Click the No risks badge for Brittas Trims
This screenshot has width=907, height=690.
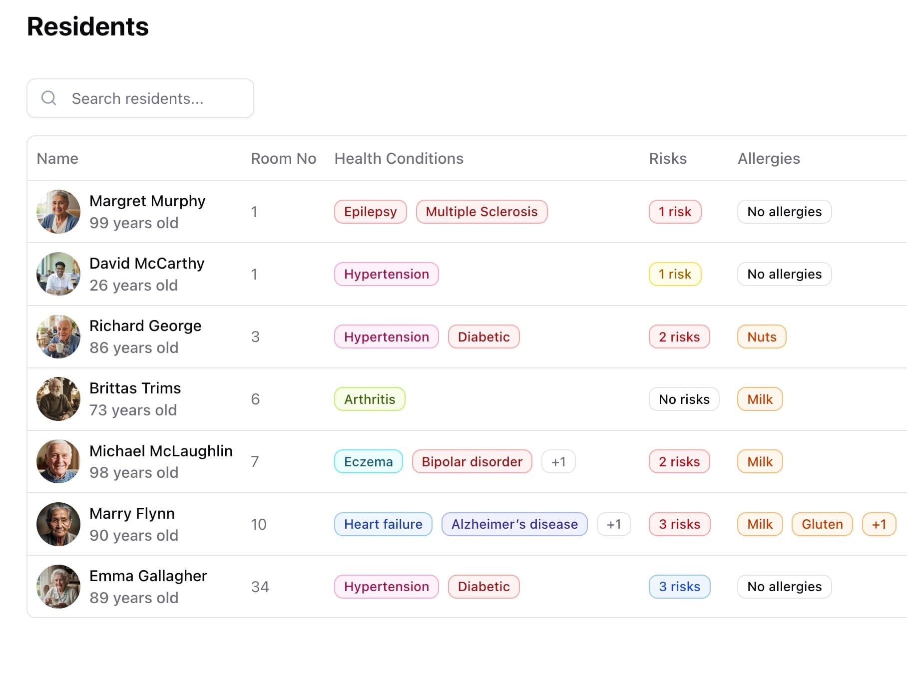[684, 399]
